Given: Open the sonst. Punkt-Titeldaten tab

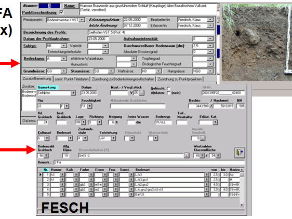Looking at the screenshot, I should pyautogui.click(x=72, y=79).
